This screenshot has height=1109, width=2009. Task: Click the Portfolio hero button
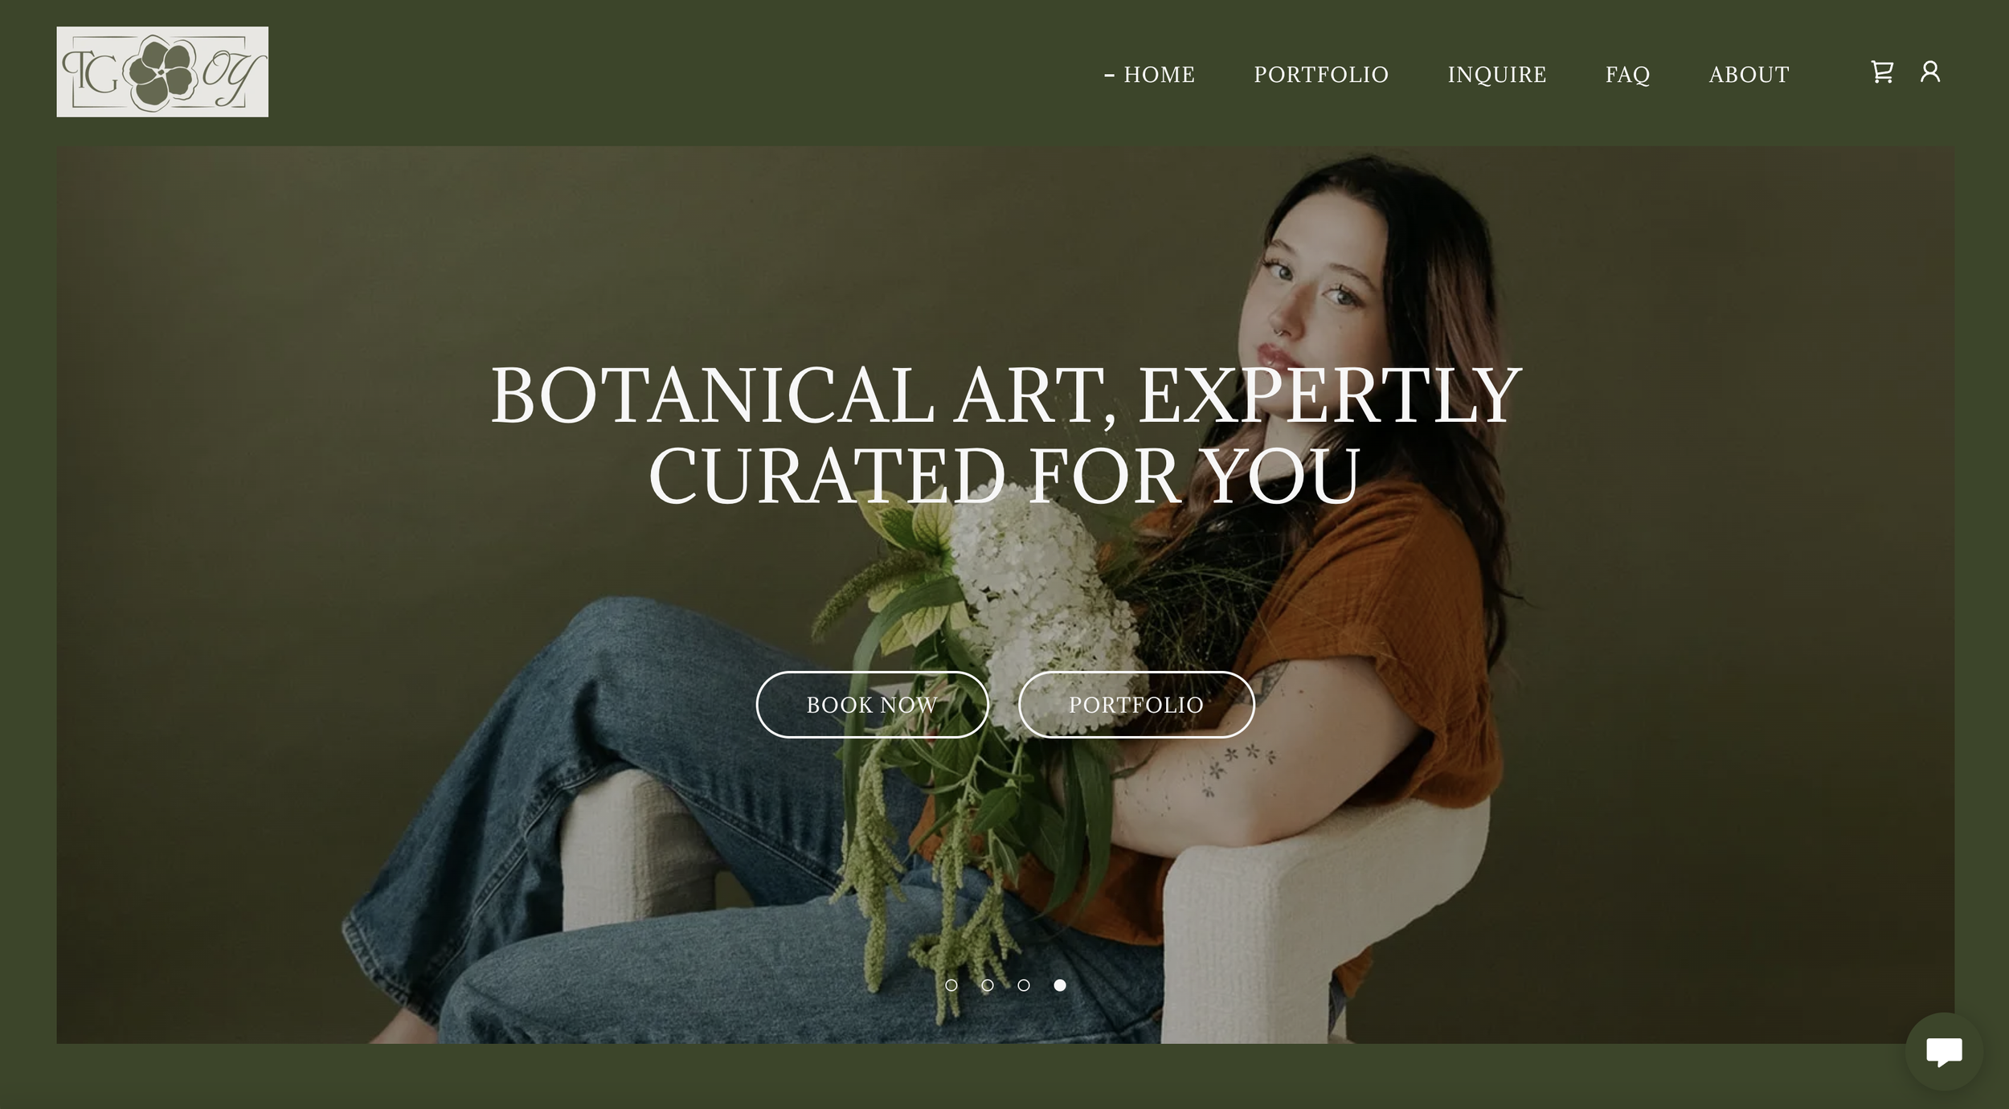click(1136, 705)
